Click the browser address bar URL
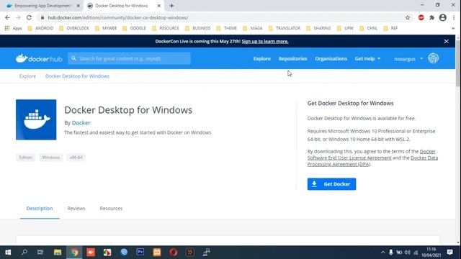461x259 pixels. tap(118, 17)
